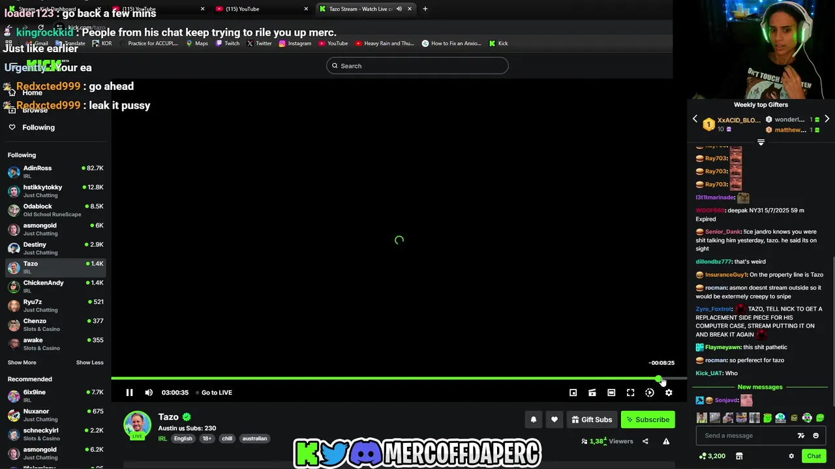Click the 18+ stream tag
The width and height of the screenshot is (835, 469).
click(207, 438)
